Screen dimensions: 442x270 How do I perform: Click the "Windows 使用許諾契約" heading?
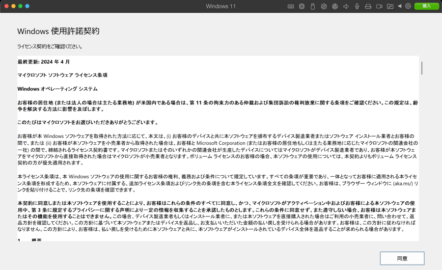[x=58, y=31]
